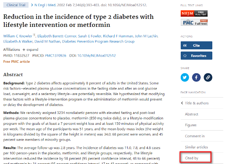
Task: Click the chevron beside Title & authors
Action: click(x=182, y=103)
